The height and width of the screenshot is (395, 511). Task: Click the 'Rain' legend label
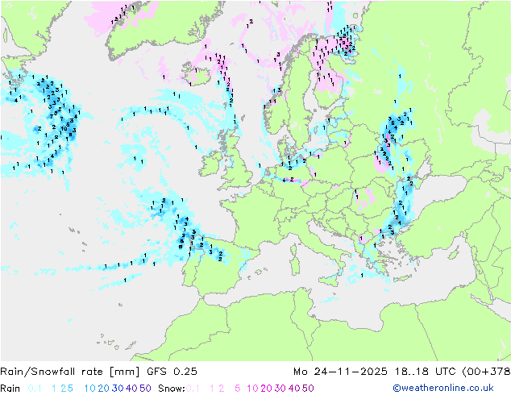pyautogui.click(x=10, y=389)
